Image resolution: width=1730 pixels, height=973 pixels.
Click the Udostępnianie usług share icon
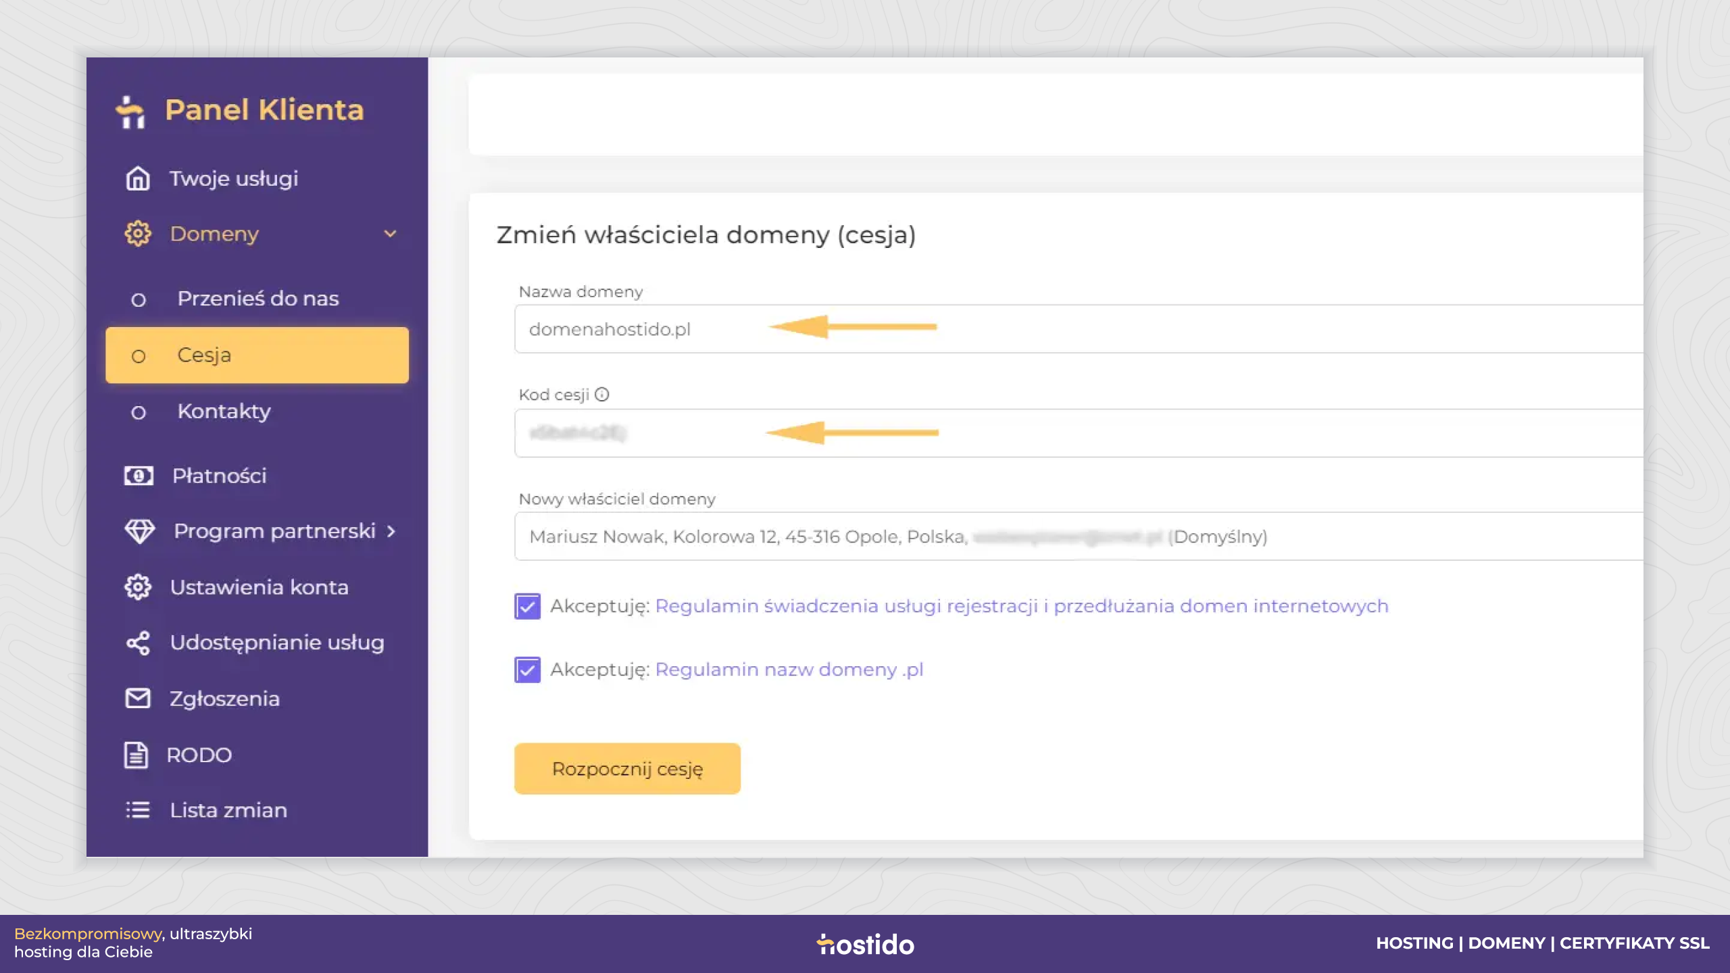(138, 643)
